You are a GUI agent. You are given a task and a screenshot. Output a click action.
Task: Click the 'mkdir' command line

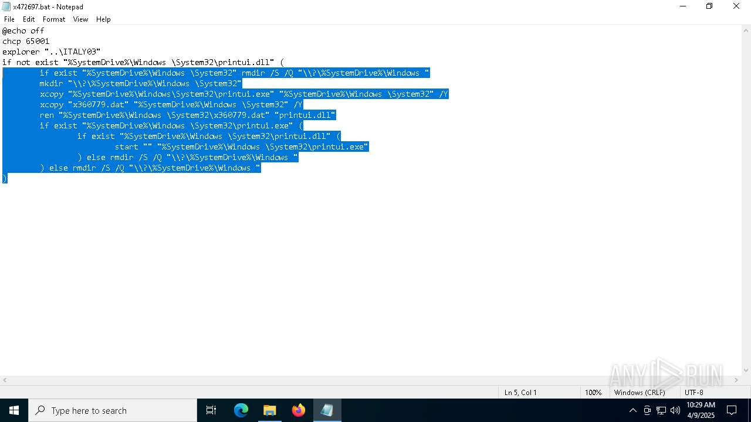tap(141, 83)
